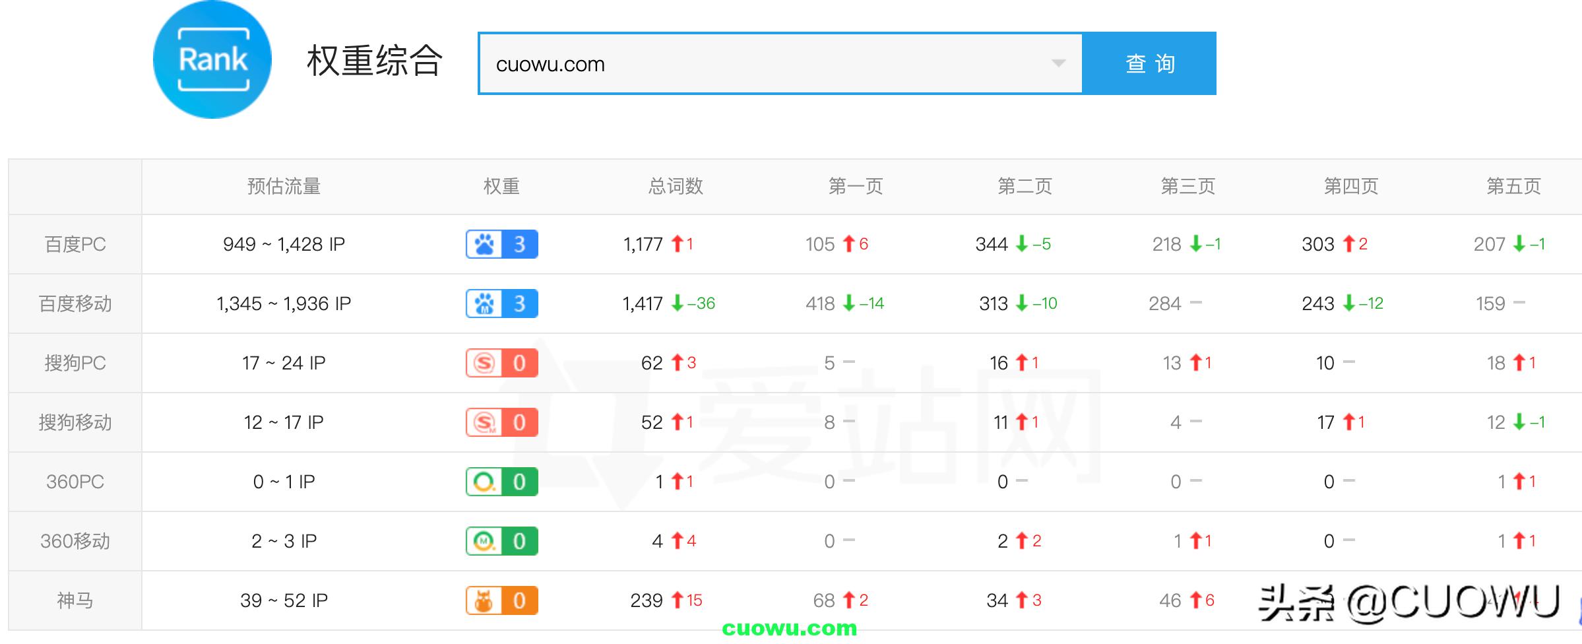1582x644 pixels.
Task: Click 神马 third page count 46
Action: tap(1170, 600)
